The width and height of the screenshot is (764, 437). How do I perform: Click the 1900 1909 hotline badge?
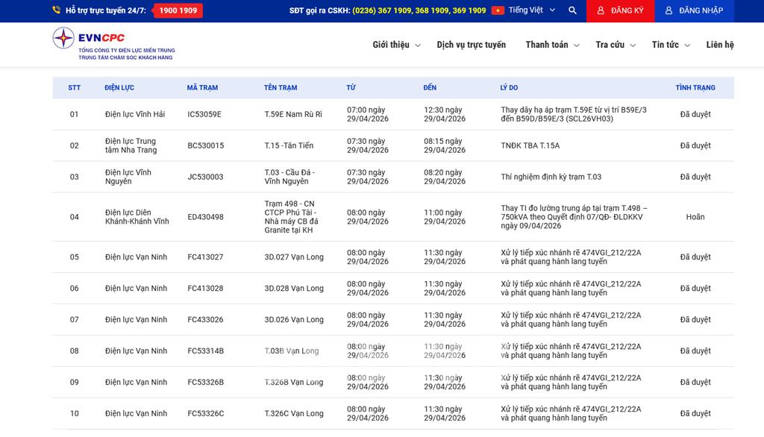click(x=178, y=10)
